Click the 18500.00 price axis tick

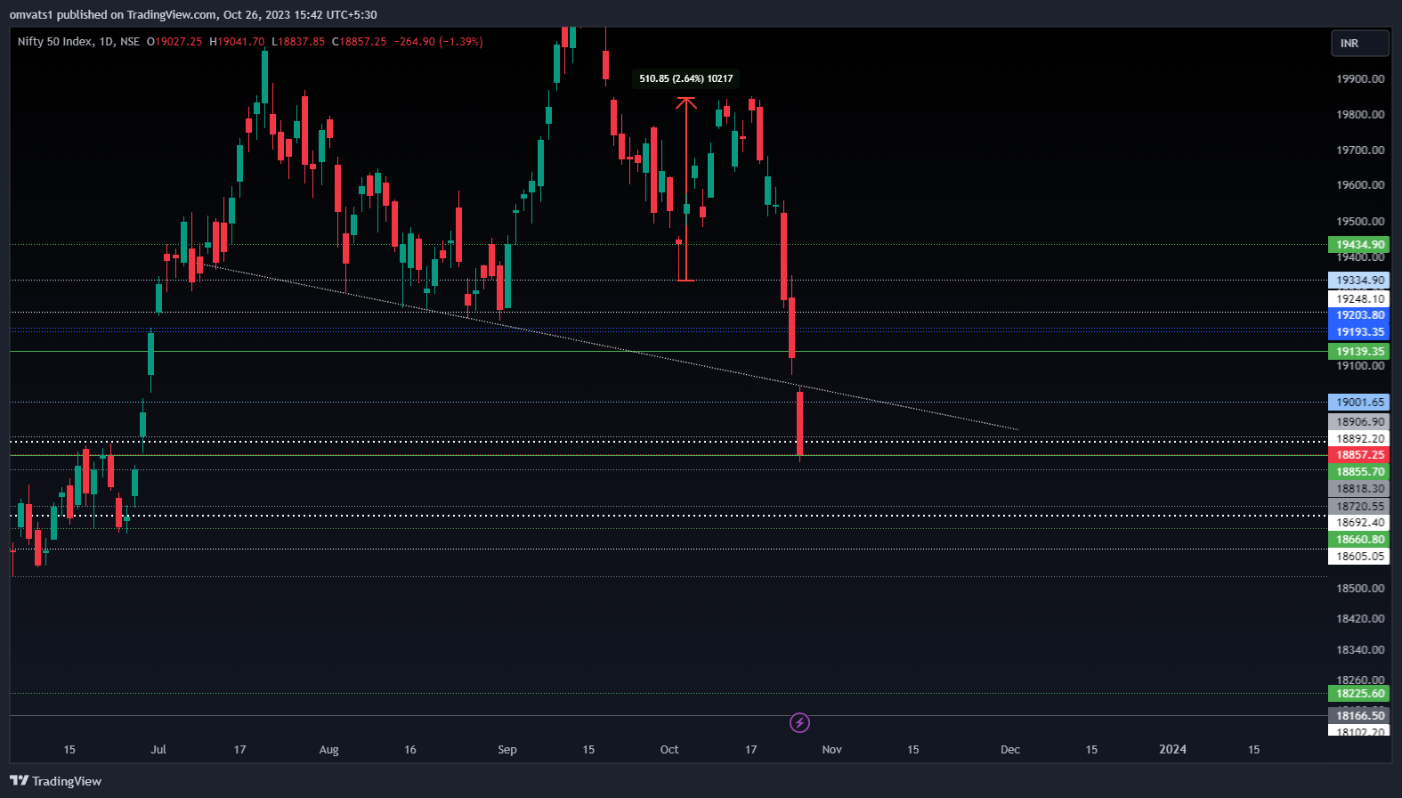[1360, 589]
